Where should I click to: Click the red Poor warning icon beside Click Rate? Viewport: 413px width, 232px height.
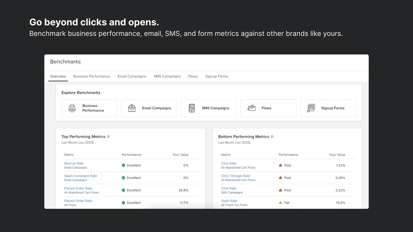point(280,165)
